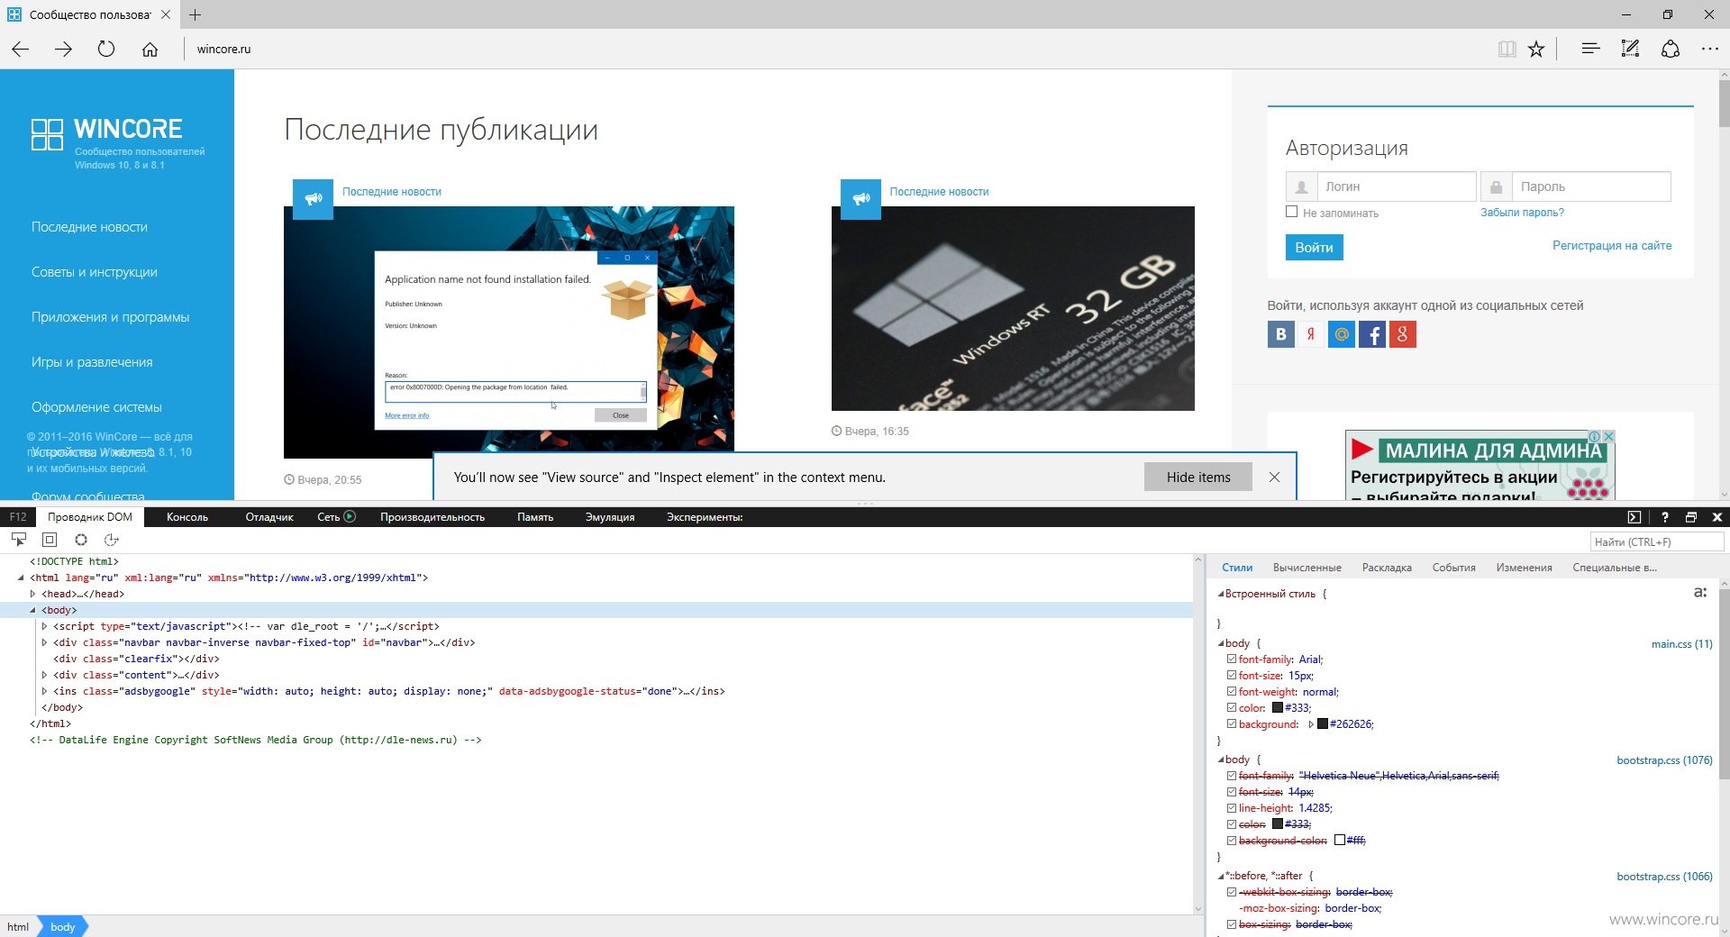Undock the developer tools panel
This screenshot has height=937, width=1730.
(x=1691, y=517)
